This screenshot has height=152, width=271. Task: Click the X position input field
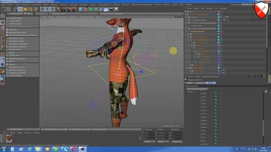coord(150,133)
